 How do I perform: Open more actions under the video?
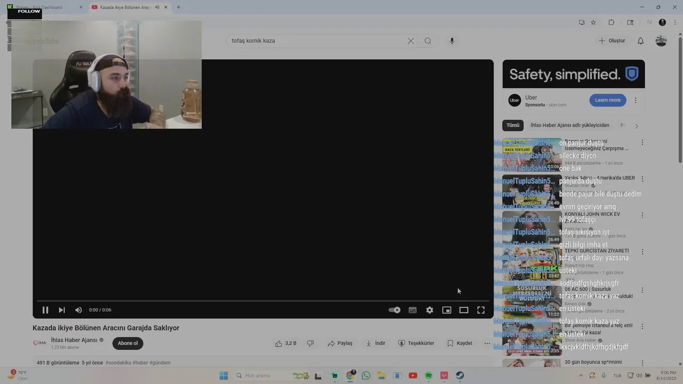coord(487,343)
